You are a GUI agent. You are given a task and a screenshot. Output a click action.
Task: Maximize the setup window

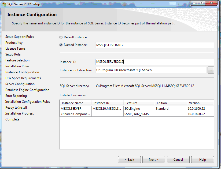[x=201, y=3]
